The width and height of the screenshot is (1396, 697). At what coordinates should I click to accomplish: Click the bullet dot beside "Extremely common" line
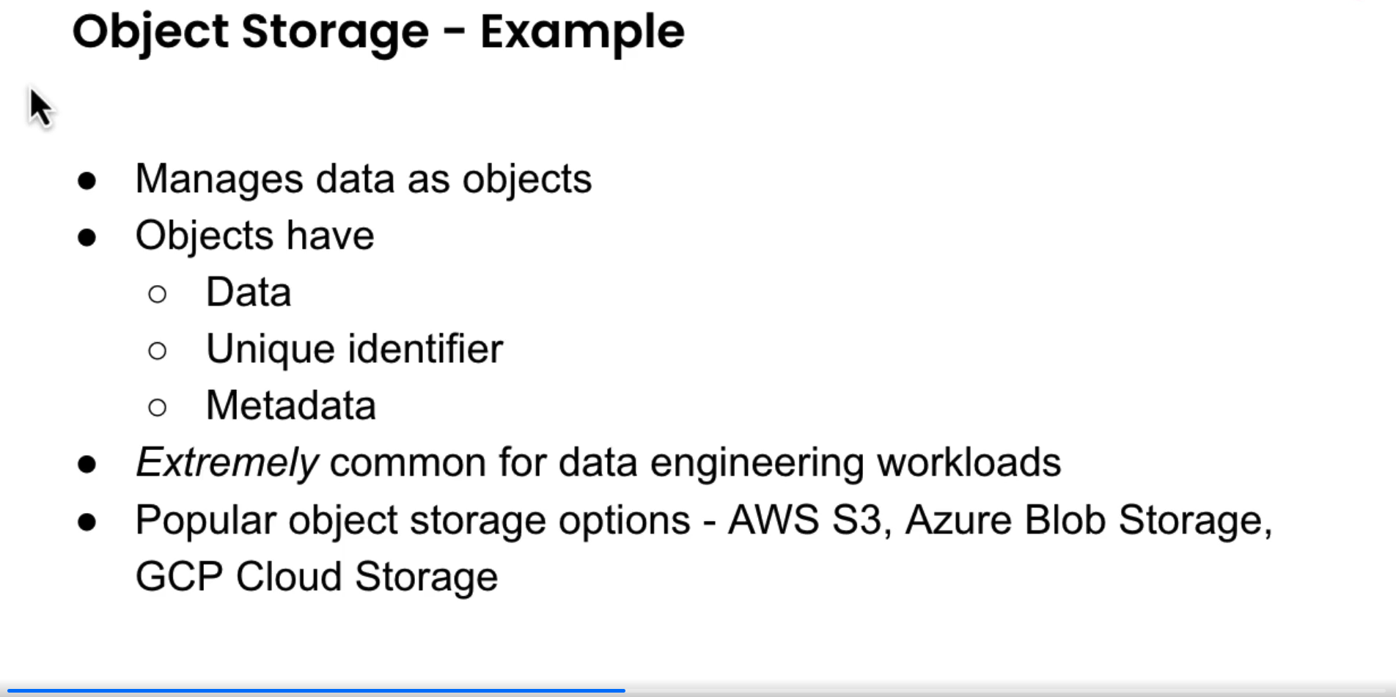[87, 465]
